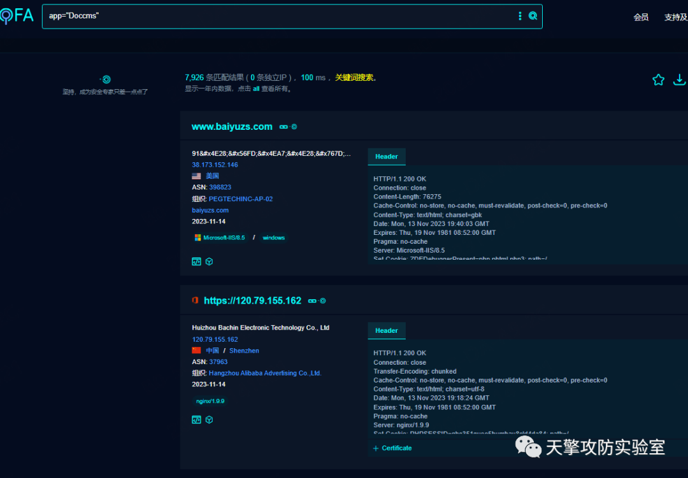Click the Shenzhen city link
Screen dimensions: 688x478
click(244, 351)
